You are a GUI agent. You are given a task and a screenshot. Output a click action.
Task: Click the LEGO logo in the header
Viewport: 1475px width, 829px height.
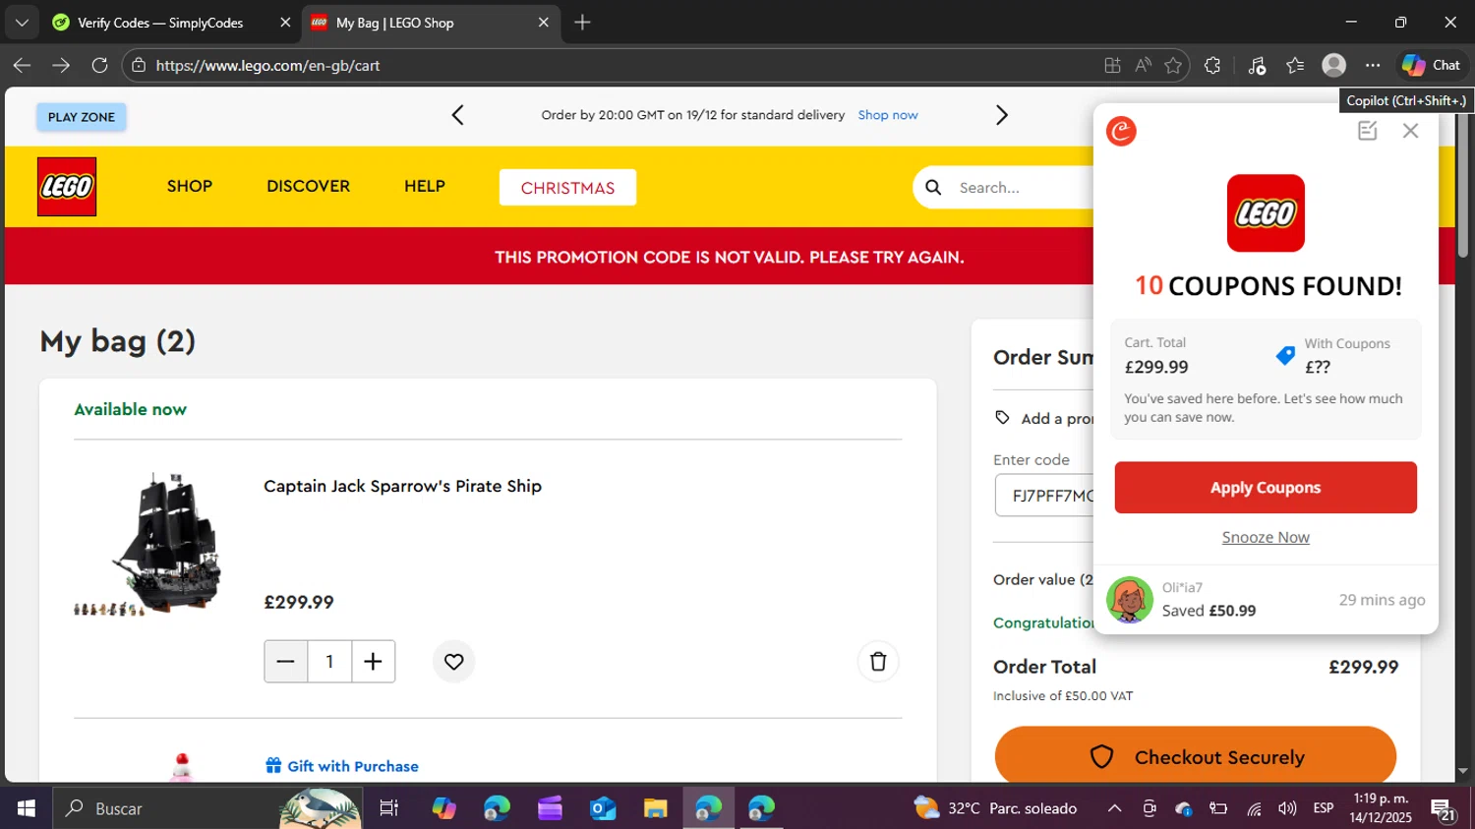[x=67, y=187]
